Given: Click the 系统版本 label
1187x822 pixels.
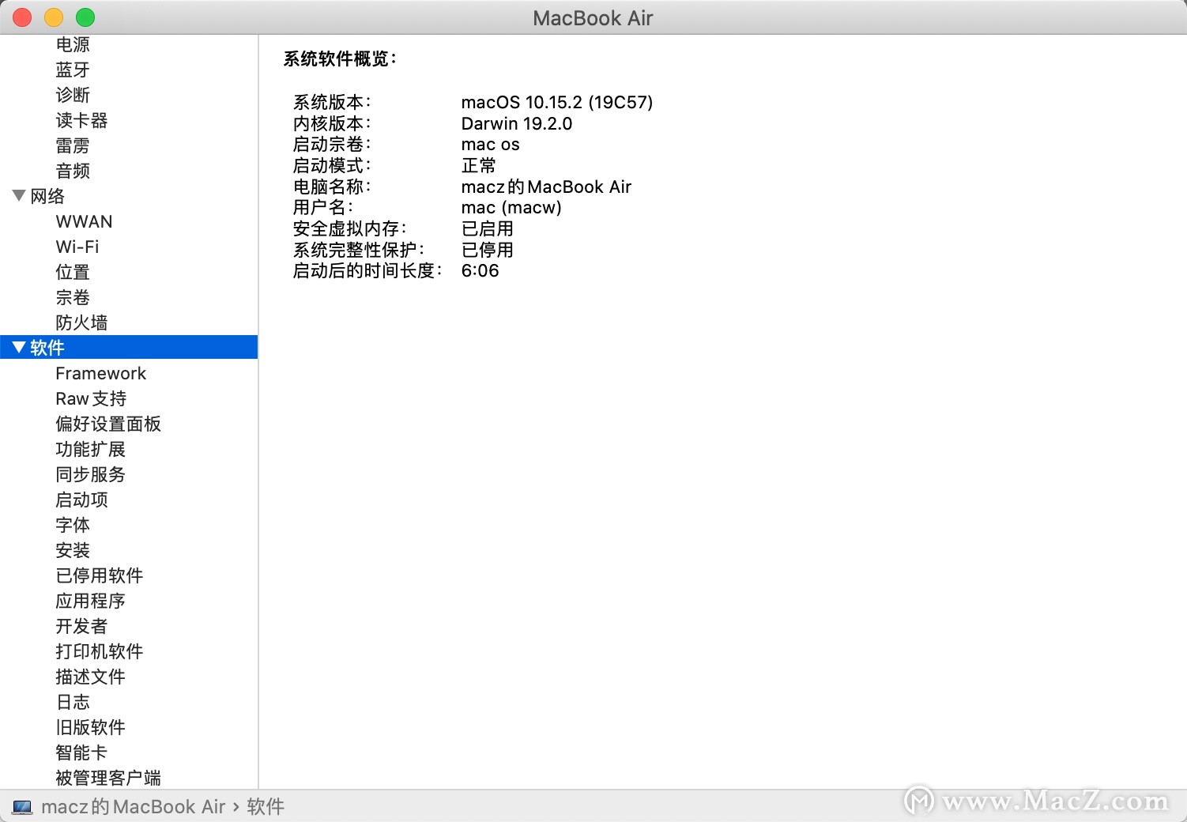Looking at the screenshot, I should pyautogui.click(x=332, y=102).
